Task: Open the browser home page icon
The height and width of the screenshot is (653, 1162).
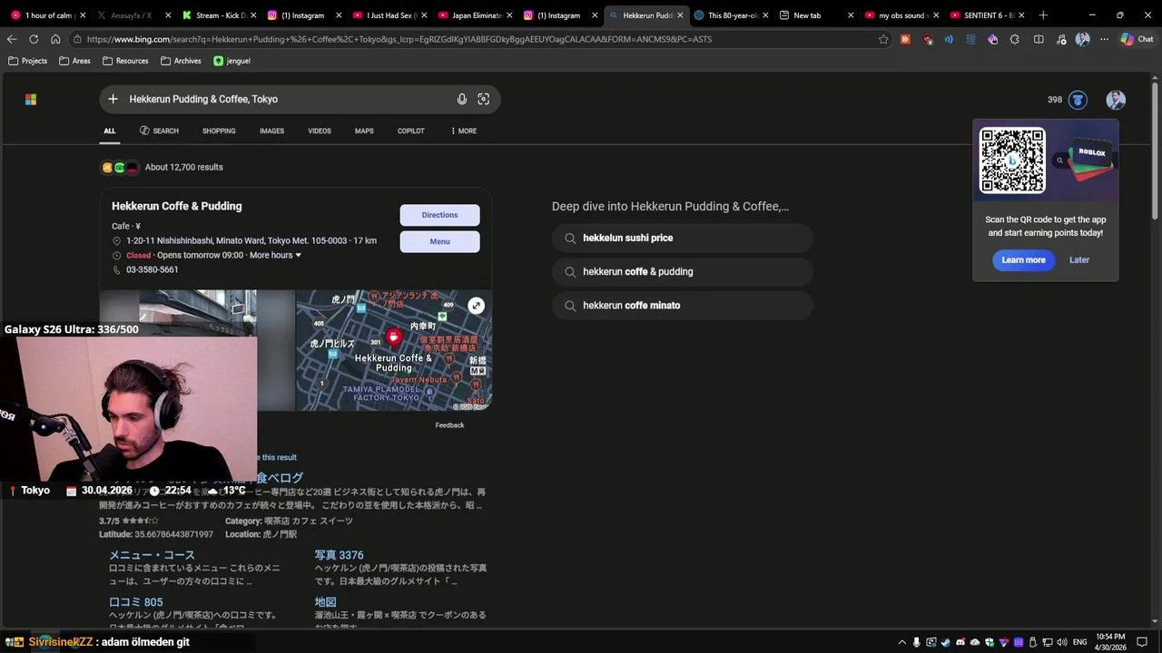Action: (x=55, y=39)
